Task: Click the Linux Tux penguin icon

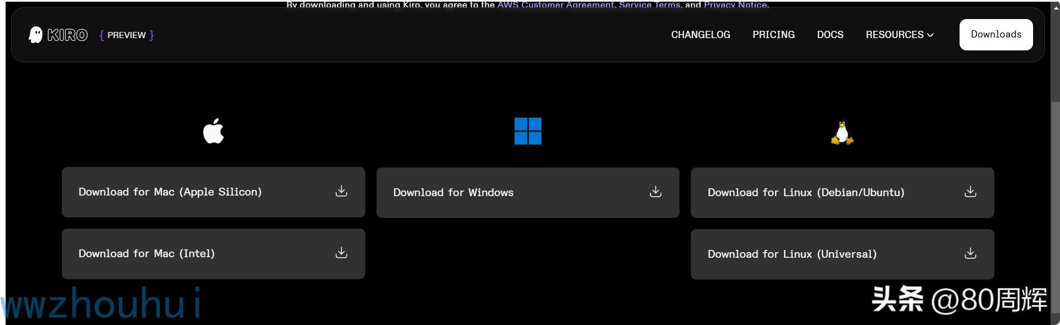Action: click(842, 133)
